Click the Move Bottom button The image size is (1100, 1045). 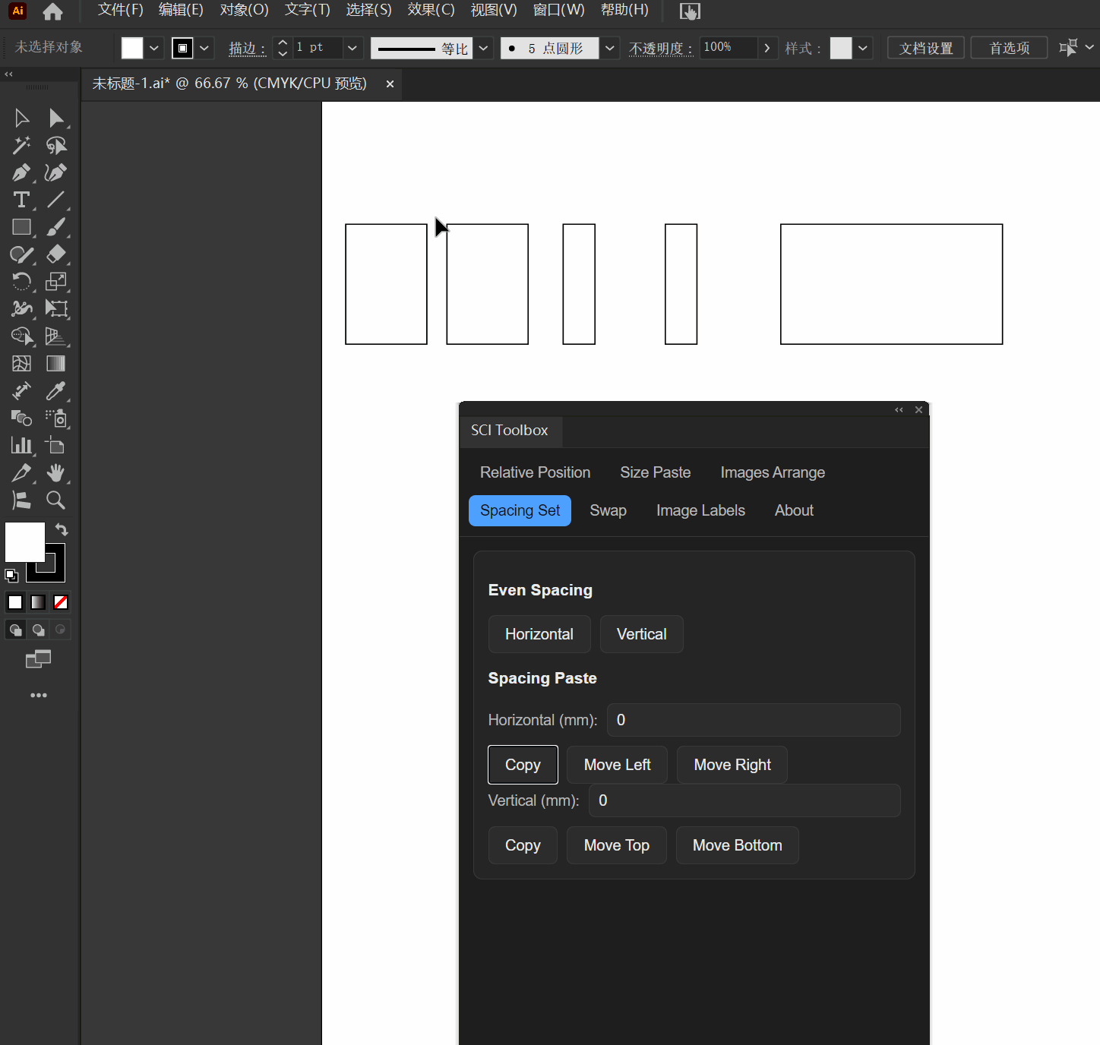coord(738,845)
